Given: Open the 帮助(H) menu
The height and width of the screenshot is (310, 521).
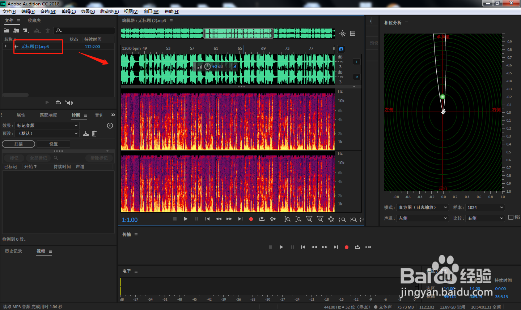Looking at the screenshot, I should point(172,12).
